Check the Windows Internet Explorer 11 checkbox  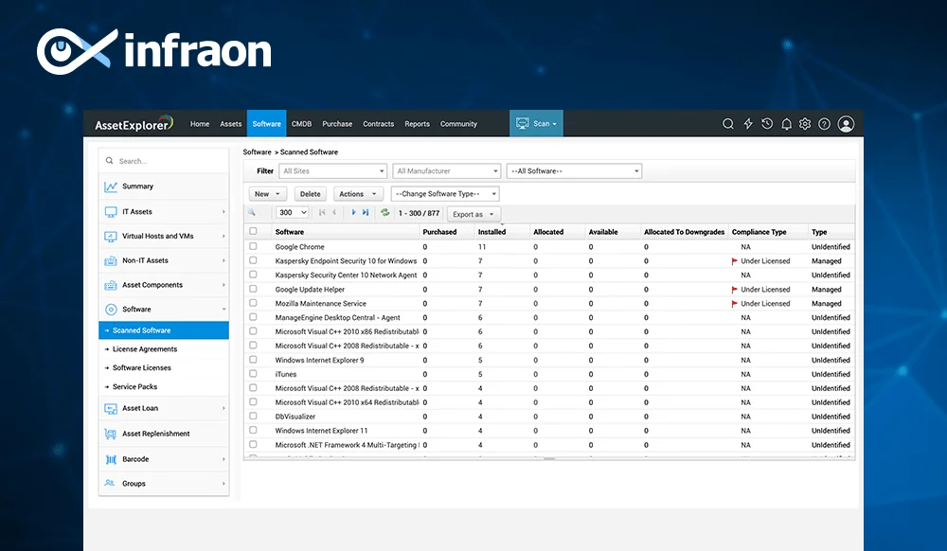253,431
